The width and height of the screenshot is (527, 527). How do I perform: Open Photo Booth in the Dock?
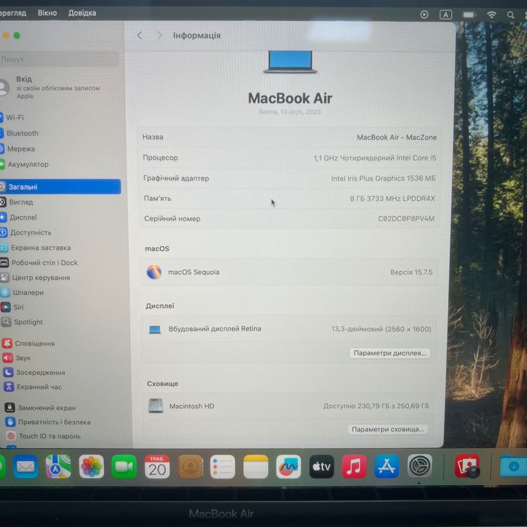click(468, 466)
